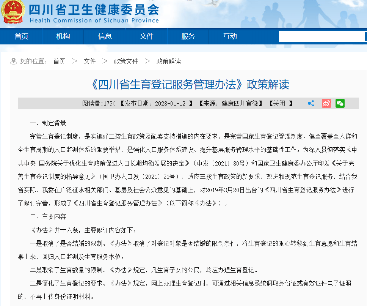Screen dimensions: 367x306
Task: Open the 服务 navigation tab
Action: coord(188,36)
